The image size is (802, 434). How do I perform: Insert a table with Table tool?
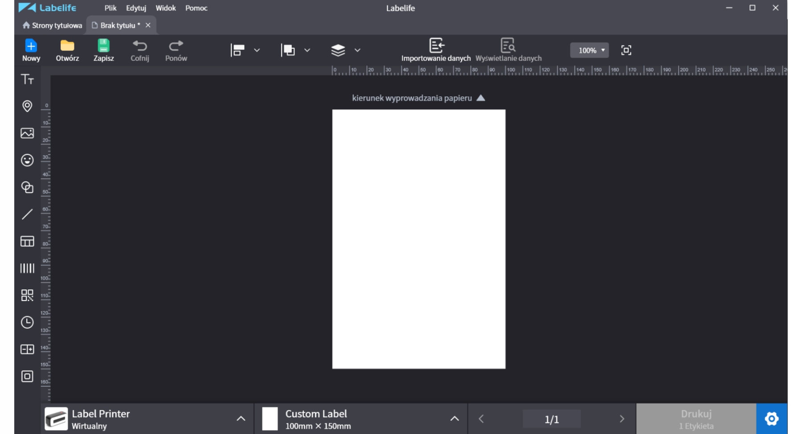tap(27, 241)
